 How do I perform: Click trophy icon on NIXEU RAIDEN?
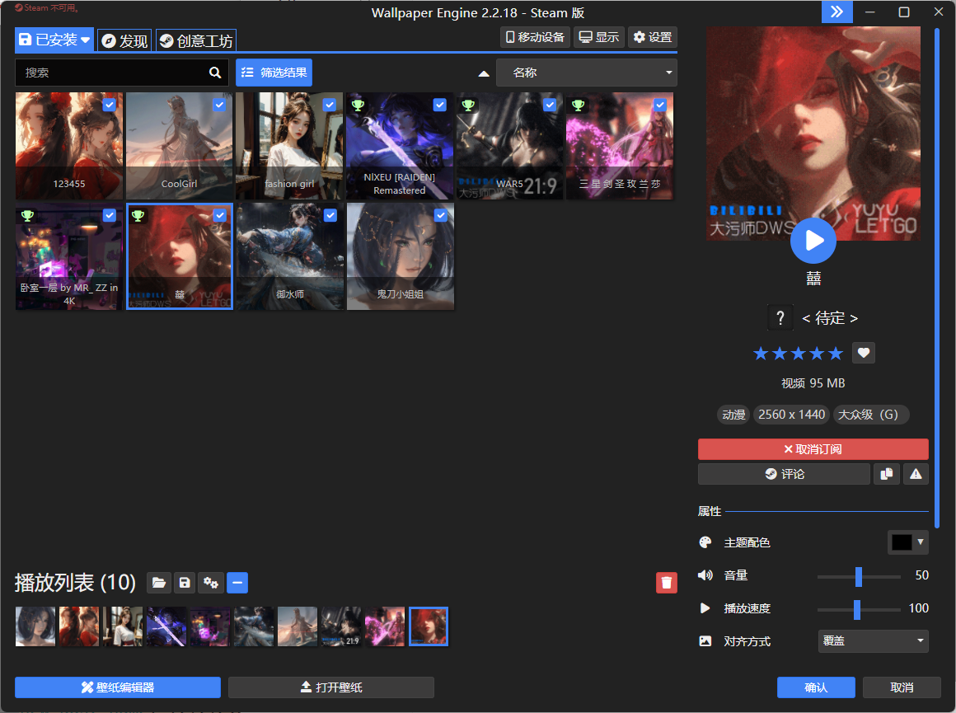pos(358,105)
